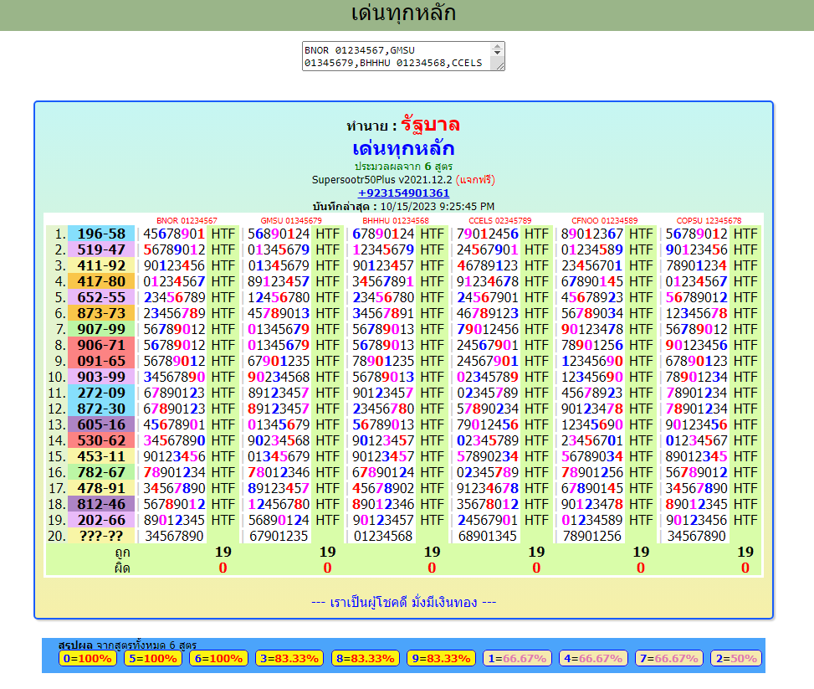Click the blue เราเป็นผู้โชคดี footer slogan
Screen dimensions: 814x689
coord(403,602)
